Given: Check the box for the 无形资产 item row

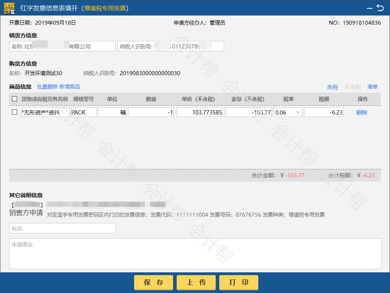Looking at the screenshot, I should (15, 112).
